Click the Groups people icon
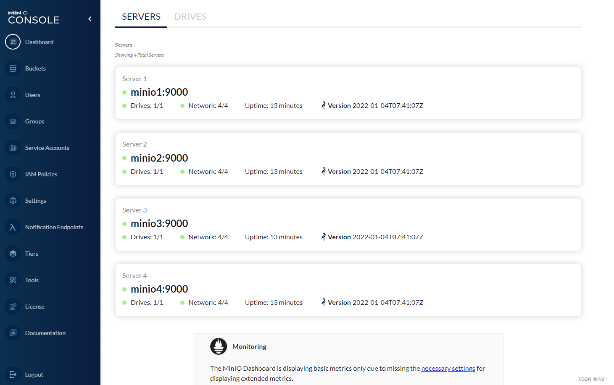Image resolution: width=614 pixels, height=385 pixels. (x=13, y=121)
